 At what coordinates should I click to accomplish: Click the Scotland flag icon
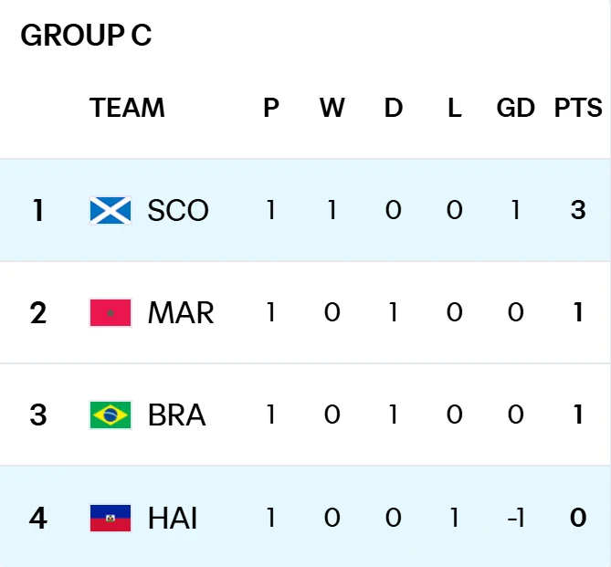(111, 210)
